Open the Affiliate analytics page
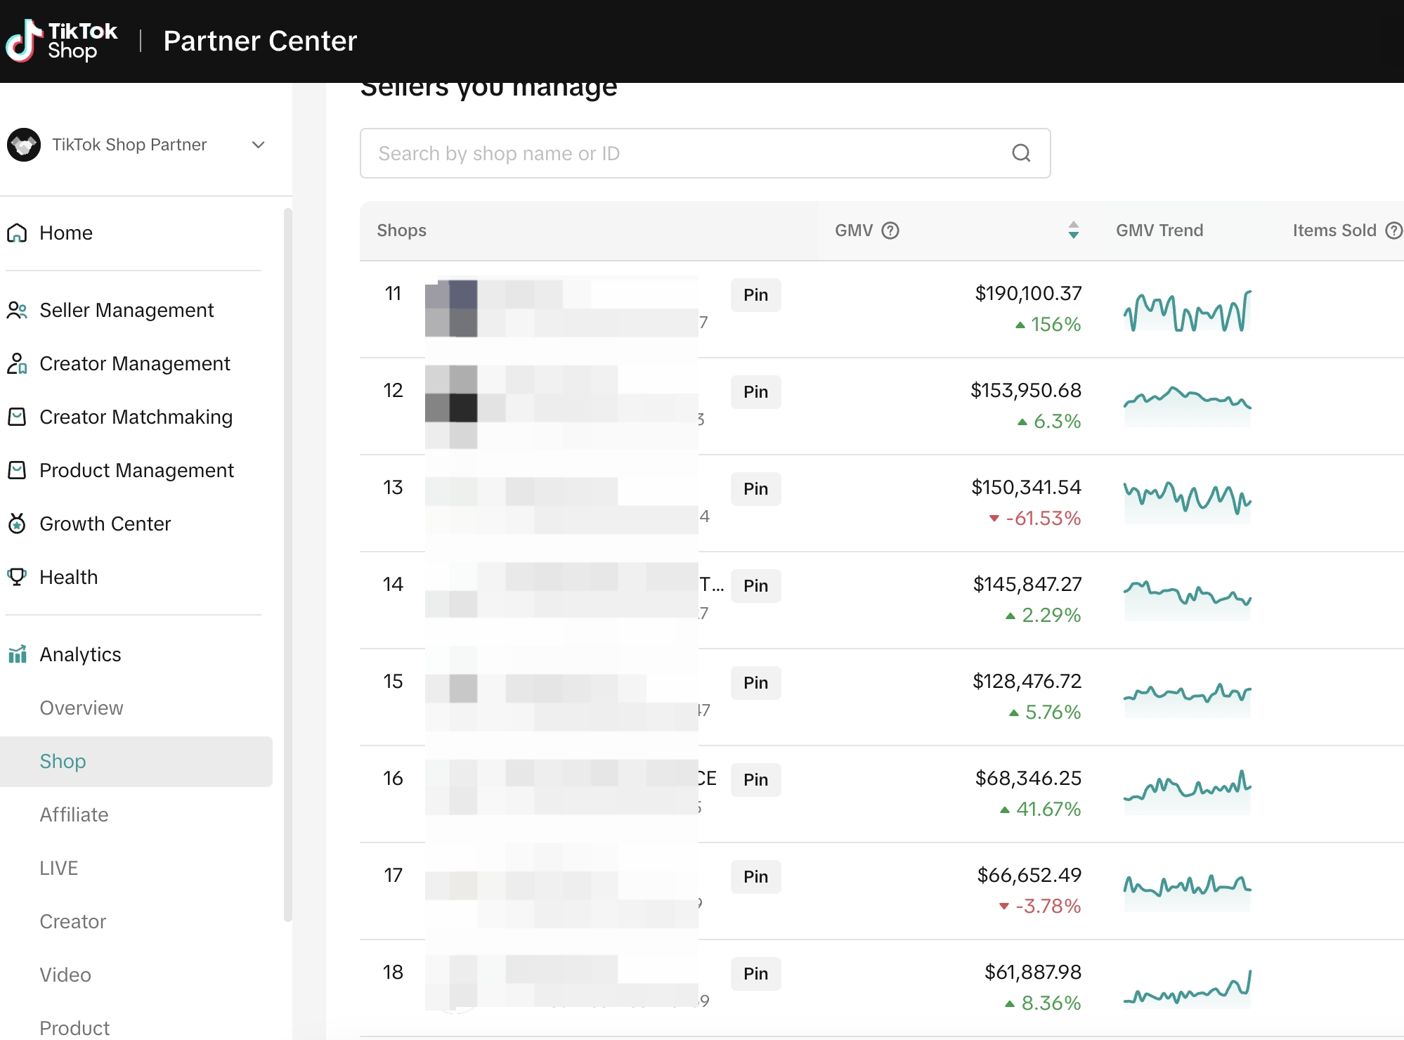The height and width of the screenshot is (1040, 1404). tap(74, 814)
